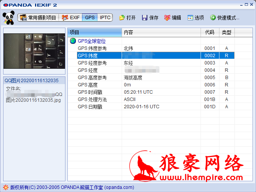Image resolution: width=256 pixels, height=192 pixels.
Task: Select the QQ图片20200116132035 file header
Action: [x=34, y=80]
